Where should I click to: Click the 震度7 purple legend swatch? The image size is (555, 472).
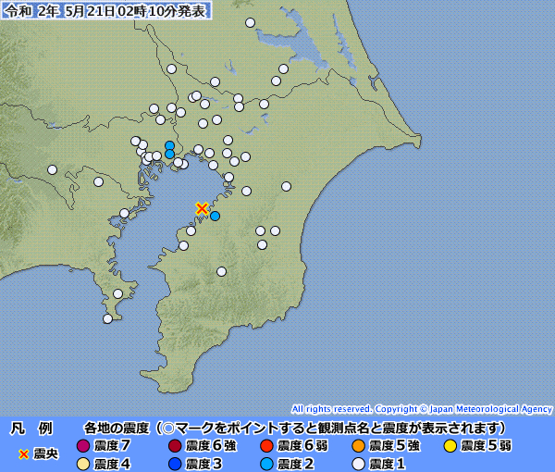click(x=83, y=446)
